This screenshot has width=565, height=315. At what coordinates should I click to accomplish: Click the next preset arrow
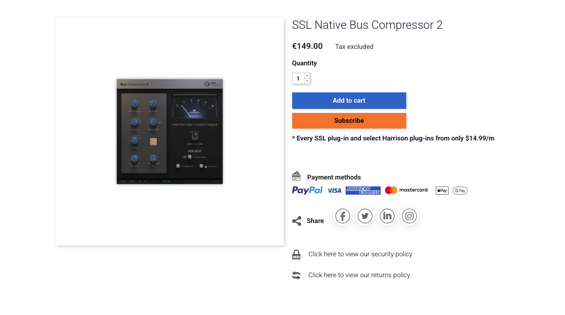click(181, 181)
